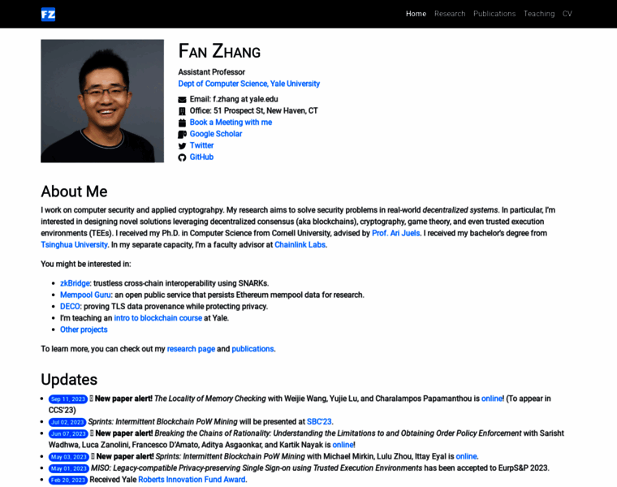
Task: Open the Home nav item
Action: coord(416,14)
